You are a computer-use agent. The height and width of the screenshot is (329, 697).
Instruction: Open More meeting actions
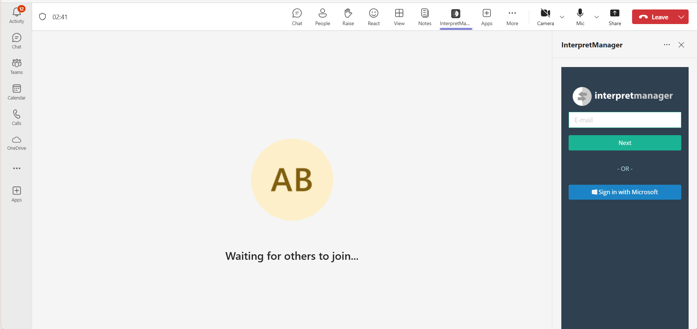[x=512, y=17]
